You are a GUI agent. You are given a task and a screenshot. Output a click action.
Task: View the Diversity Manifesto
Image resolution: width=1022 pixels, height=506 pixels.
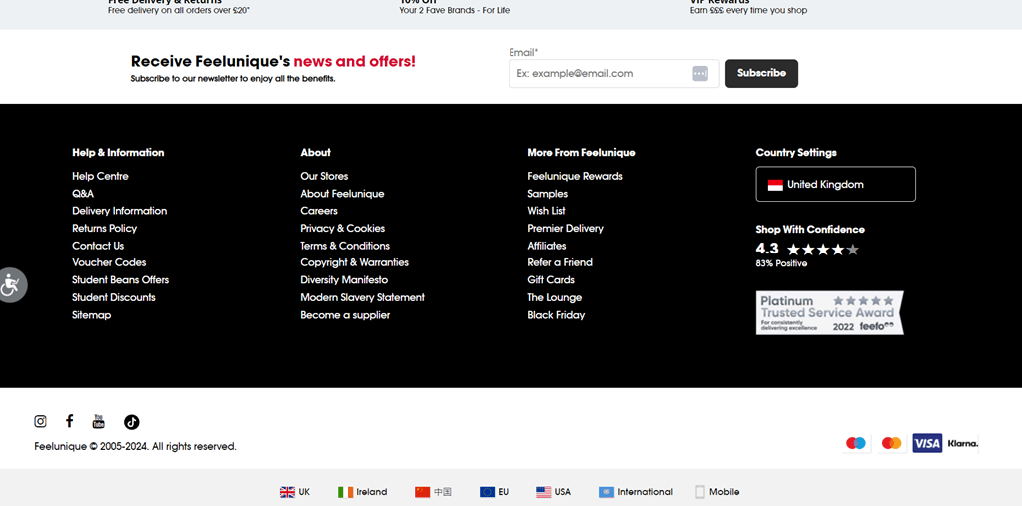(x=344, y=280)
